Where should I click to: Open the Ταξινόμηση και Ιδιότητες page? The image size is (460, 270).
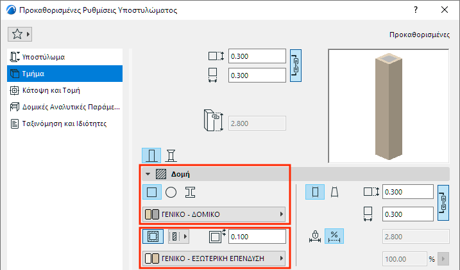point(65,123)
